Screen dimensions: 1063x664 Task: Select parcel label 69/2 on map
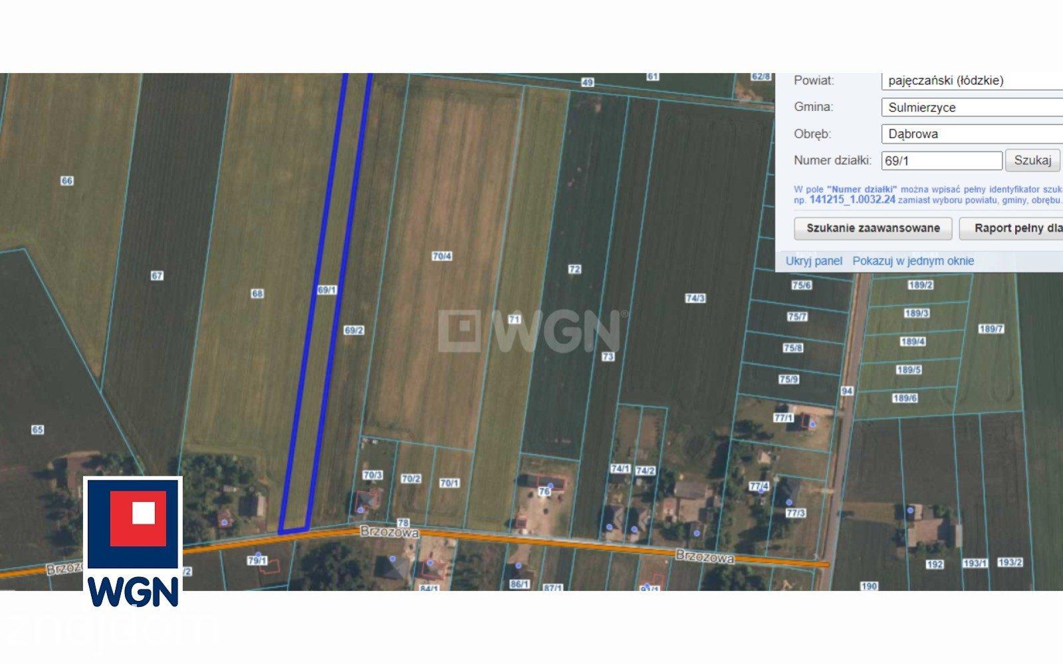click(354, 330)
